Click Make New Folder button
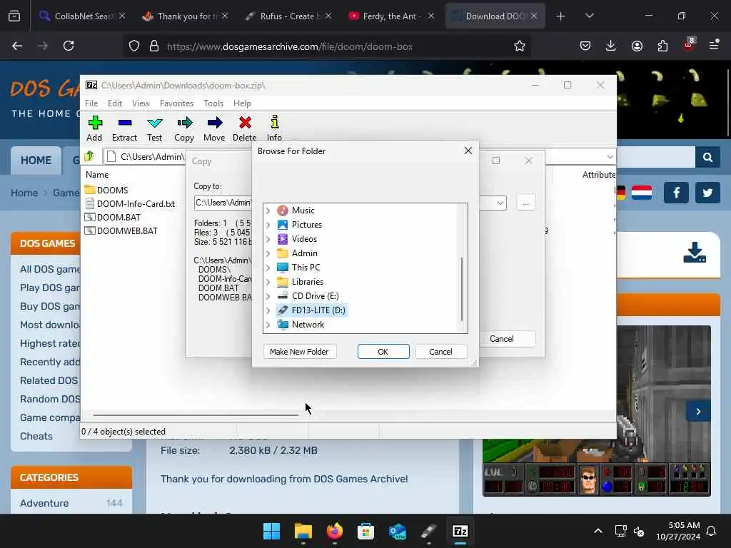The width and height of the screenshot is (731, 548). (x=299, y=352)
